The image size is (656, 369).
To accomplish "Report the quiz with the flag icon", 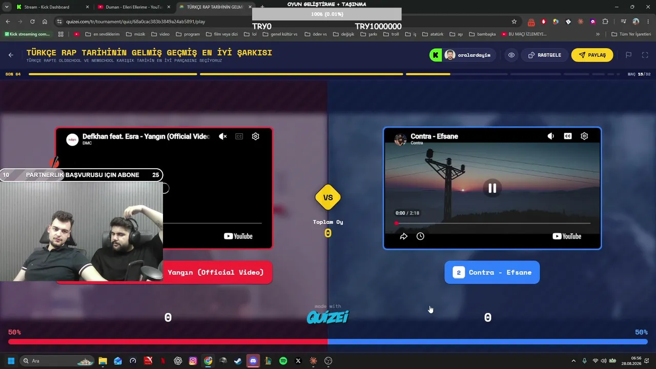I will point(628,55).
